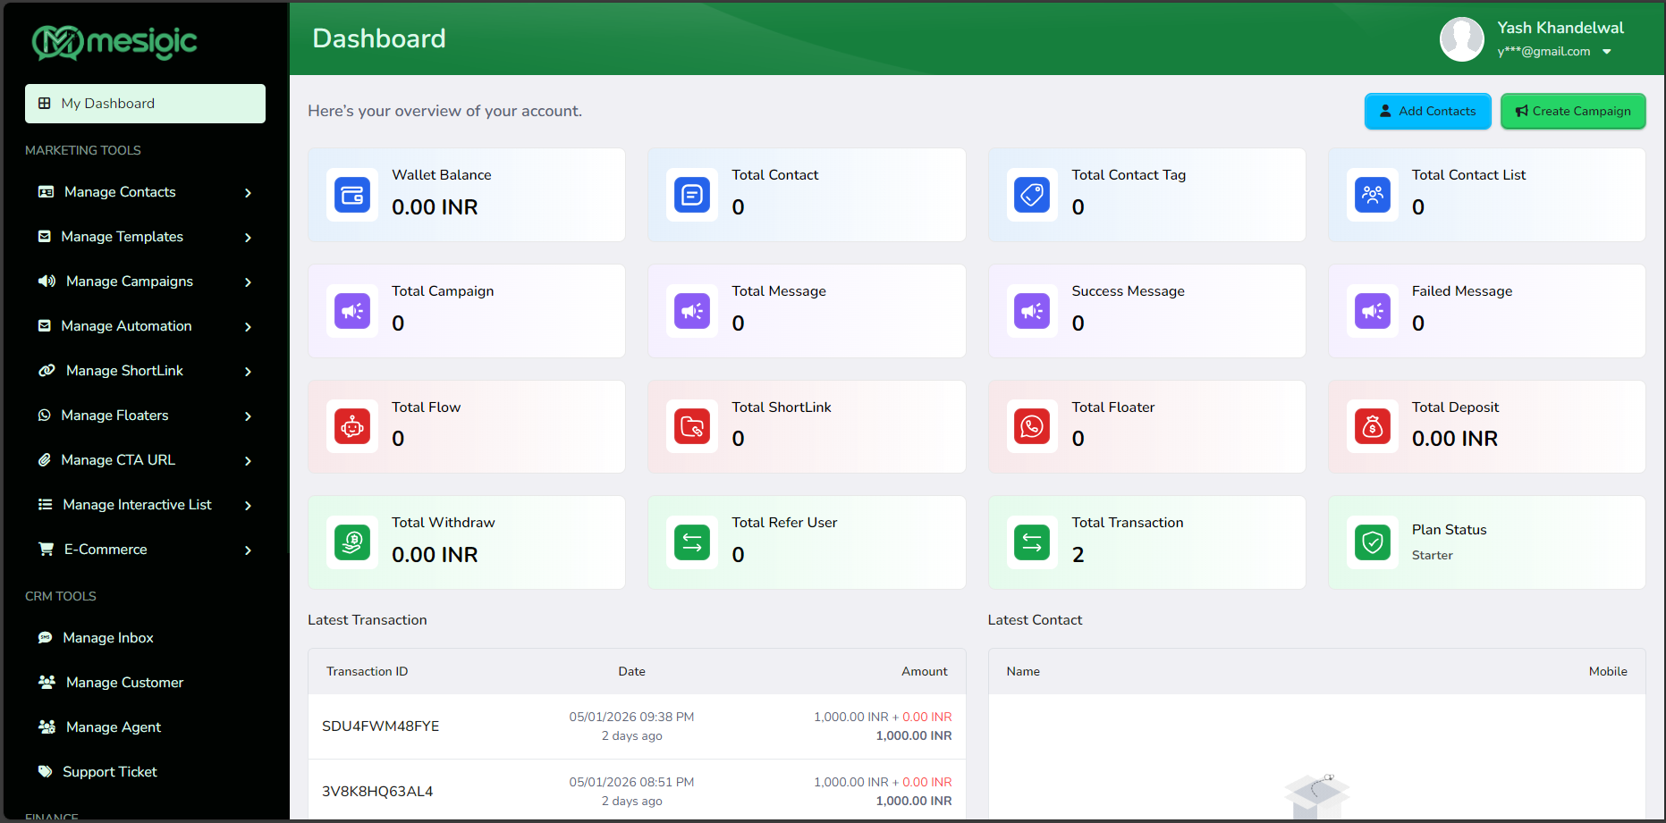Click the mesigic logo
Screen dimensions: 1666x823
(114, 42)
